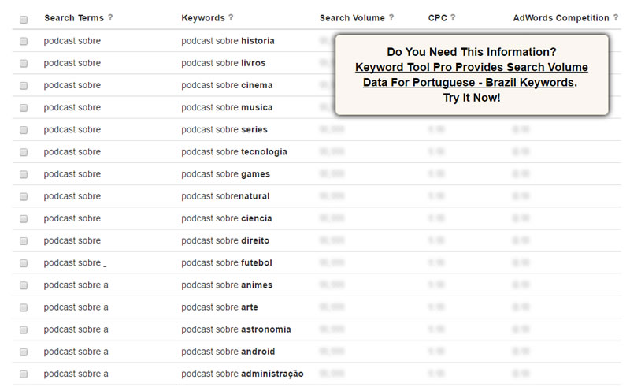Check the podcast sobre administração checkbox
630x387 pixels.
coord(24,374)
